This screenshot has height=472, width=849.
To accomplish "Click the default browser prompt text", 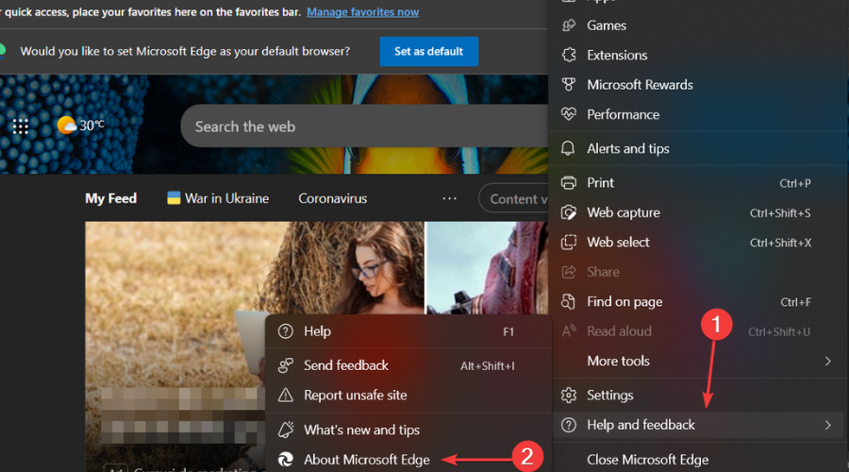I will coord(185,52).
